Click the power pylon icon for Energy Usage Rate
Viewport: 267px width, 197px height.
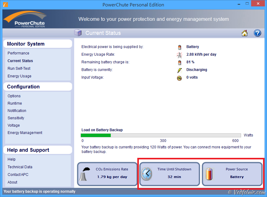179,55
